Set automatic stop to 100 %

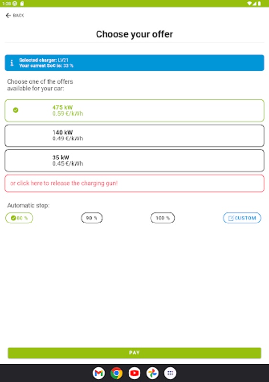click(x=162, y=218)
